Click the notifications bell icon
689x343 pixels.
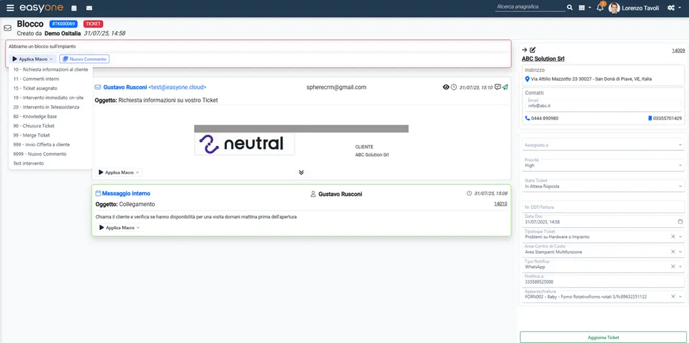click(x=600, y=8)
